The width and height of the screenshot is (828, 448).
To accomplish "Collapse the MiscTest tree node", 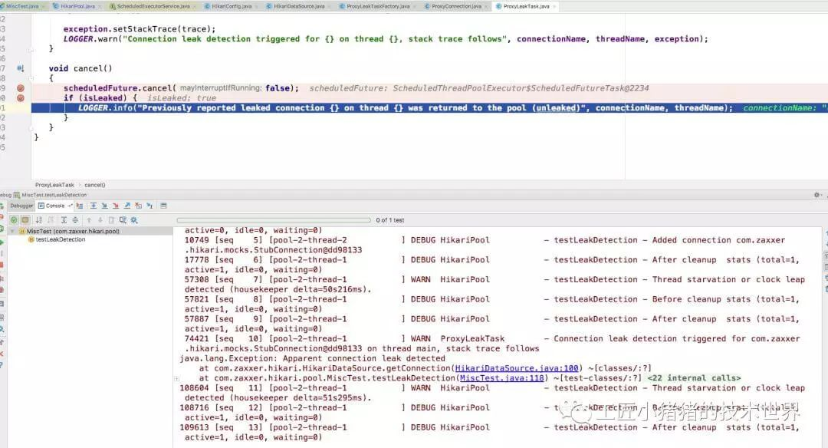I will [x=13, y=231].
